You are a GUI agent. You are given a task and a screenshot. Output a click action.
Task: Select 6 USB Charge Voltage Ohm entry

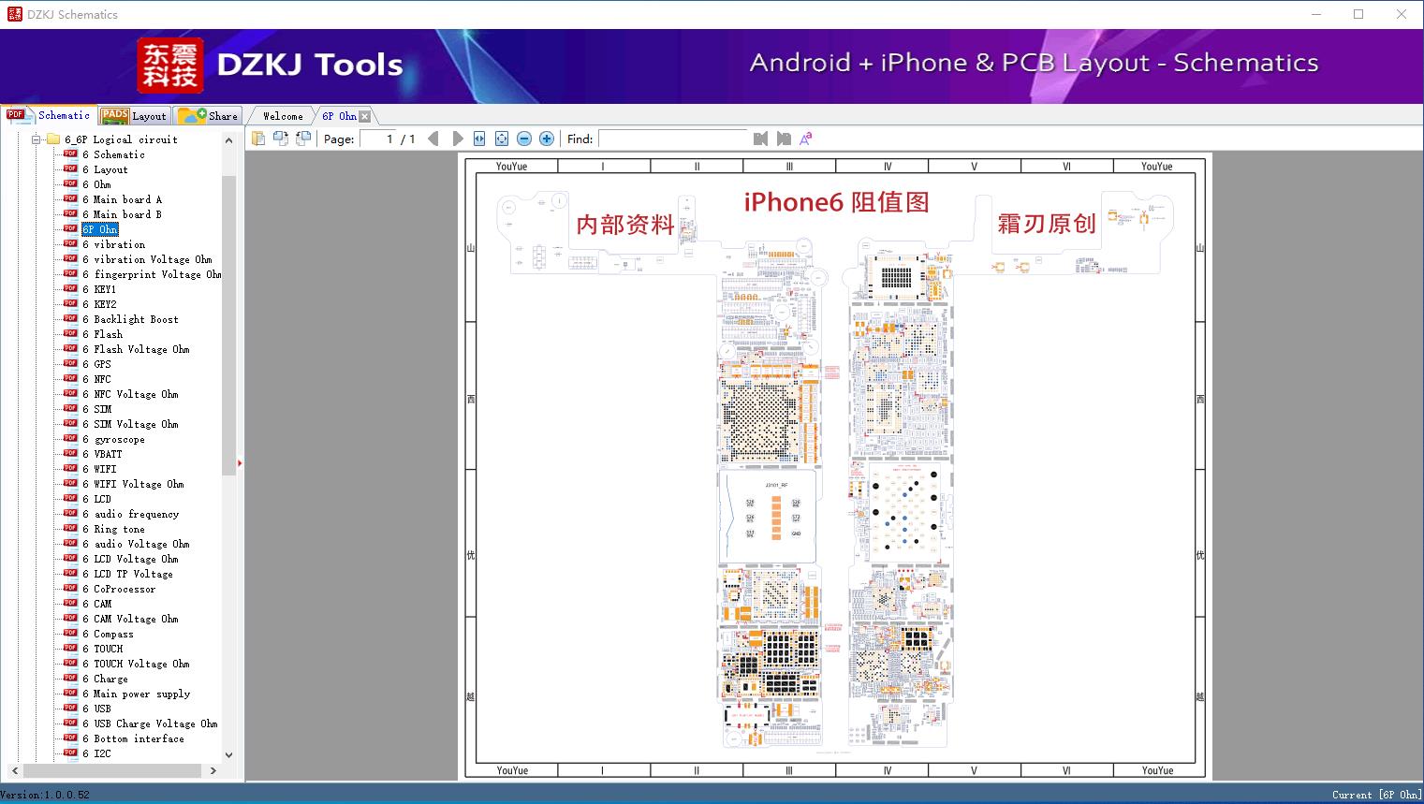coord(150,724)
